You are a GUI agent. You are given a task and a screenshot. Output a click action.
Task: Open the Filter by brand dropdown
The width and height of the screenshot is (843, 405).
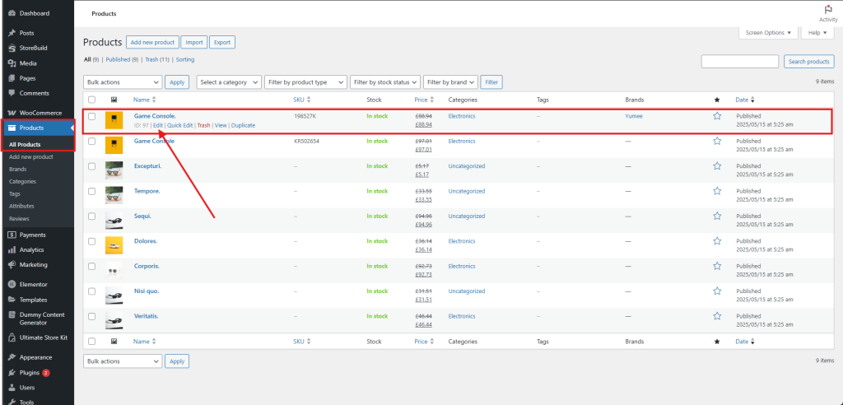450,82
